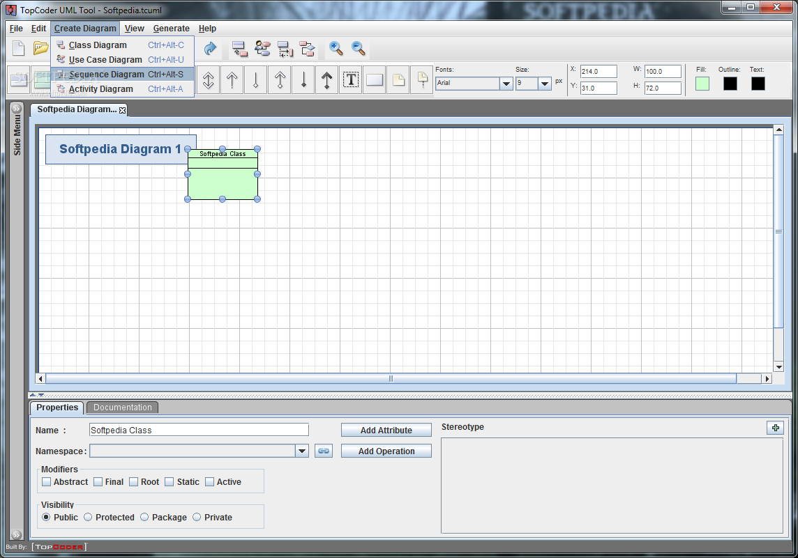
Task: Open the Generate menu
Action: coord(172,29)
